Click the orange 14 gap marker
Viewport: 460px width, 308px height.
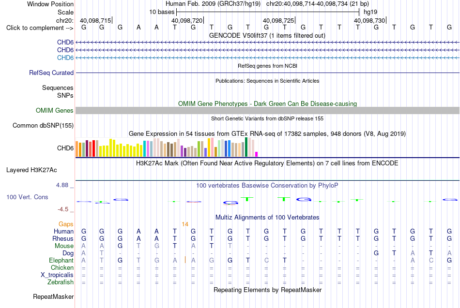coord(185,224)
